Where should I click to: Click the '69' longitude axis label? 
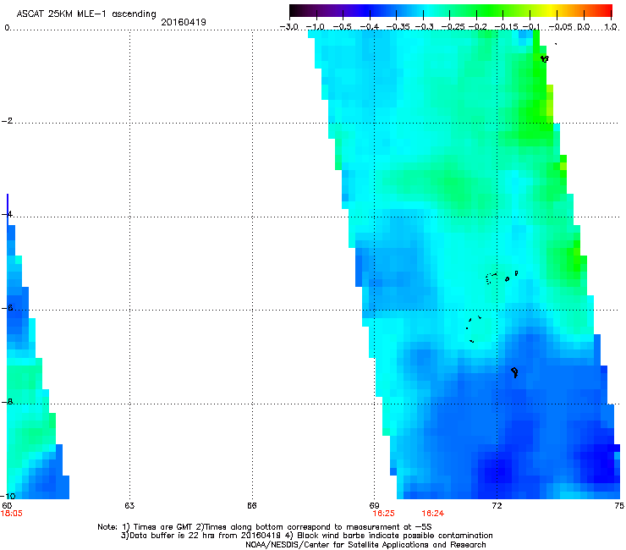tap(374, 505)
